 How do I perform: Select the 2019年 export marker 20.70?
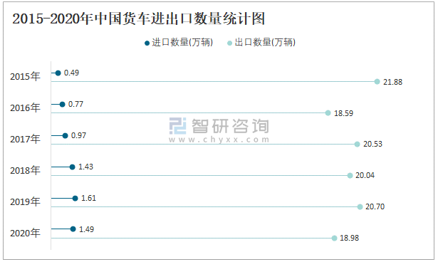[360, 206]
